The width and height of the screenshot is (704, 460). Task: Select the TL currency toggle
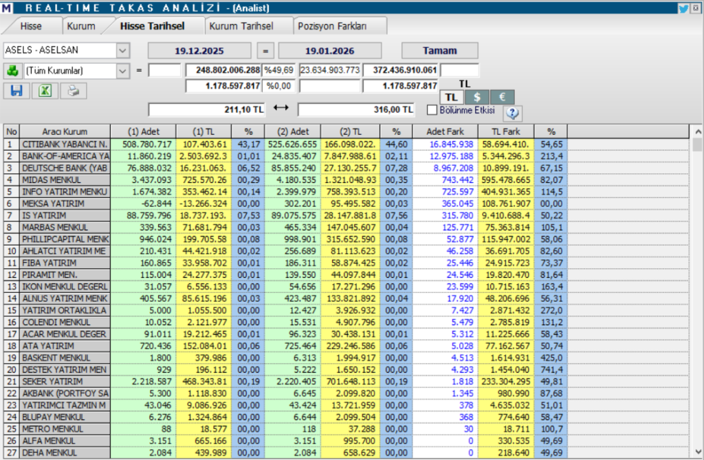click(x=450, y=97)
